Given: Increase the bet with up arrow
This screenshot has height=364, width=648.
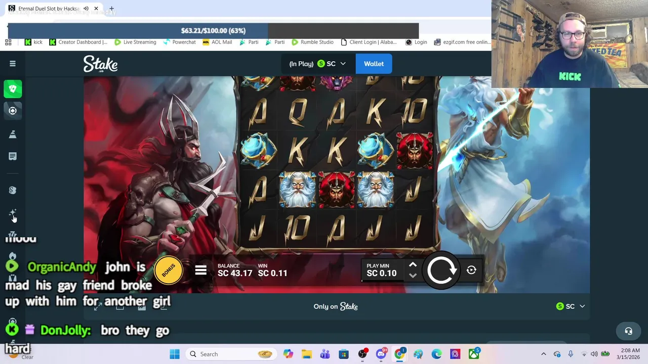Looking at the screenshot, I should click(413, 265).
